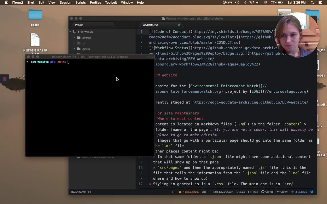
Task: Expand the .github folder
Action: [74, 49]
